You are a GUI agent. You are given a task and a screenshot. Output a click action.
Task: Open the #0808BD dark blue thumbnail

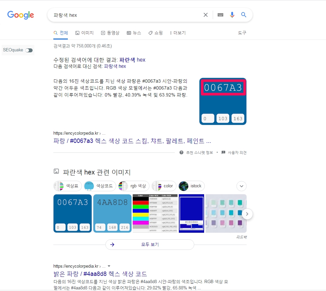tap(191, 213)
